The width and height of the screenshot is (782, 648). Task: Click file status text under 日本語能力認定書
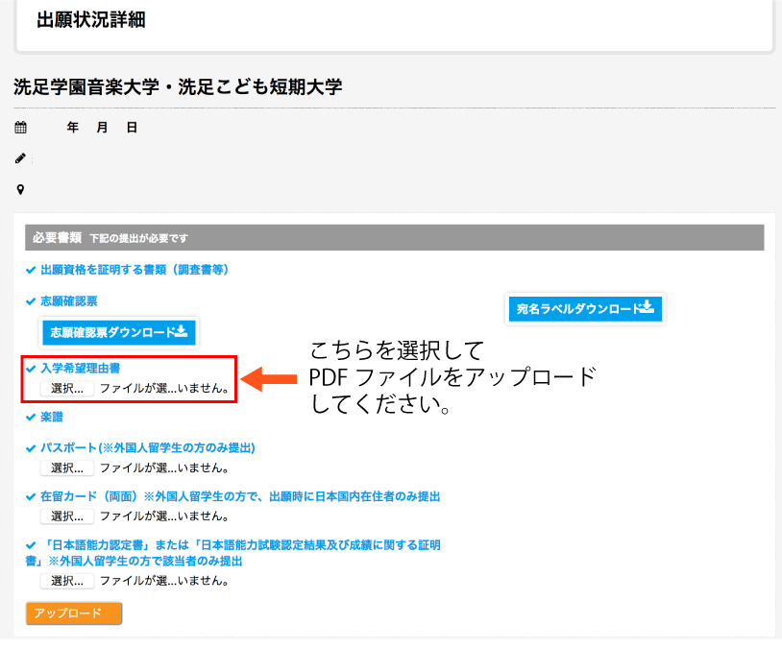tap(164, 581)
